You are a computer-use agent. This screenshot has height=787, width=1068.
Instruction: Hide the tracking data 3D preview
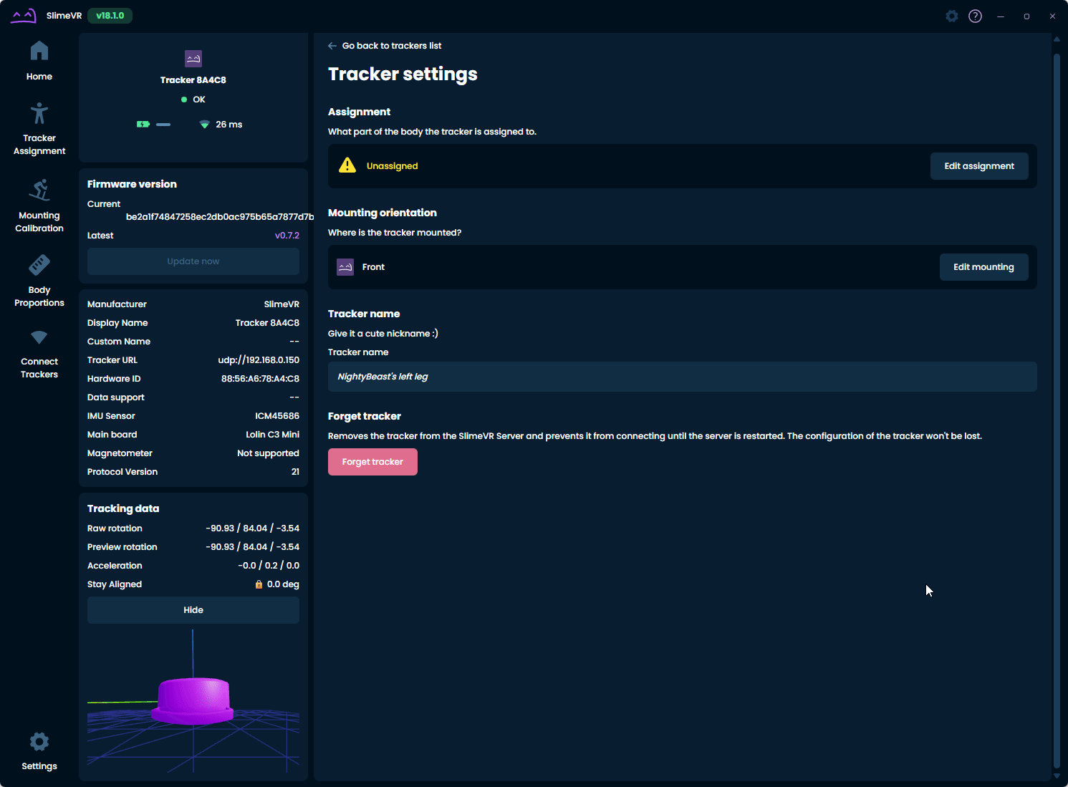193,610
